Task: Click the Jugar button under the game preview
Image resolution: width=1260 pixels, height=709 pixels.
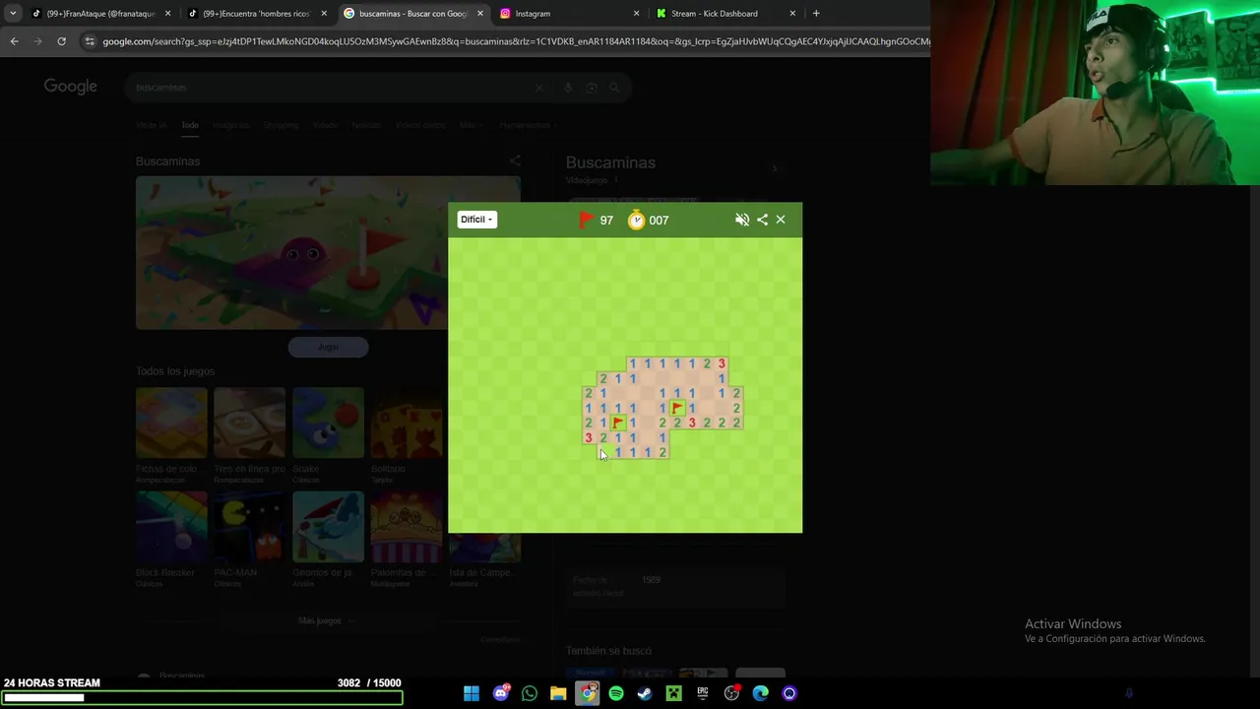Action: click(328, 347)
